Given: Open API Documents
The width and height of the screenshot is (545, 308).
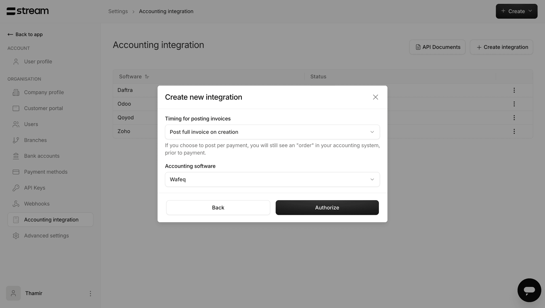Looking at the screenshot, I should [x=437, y=47].
